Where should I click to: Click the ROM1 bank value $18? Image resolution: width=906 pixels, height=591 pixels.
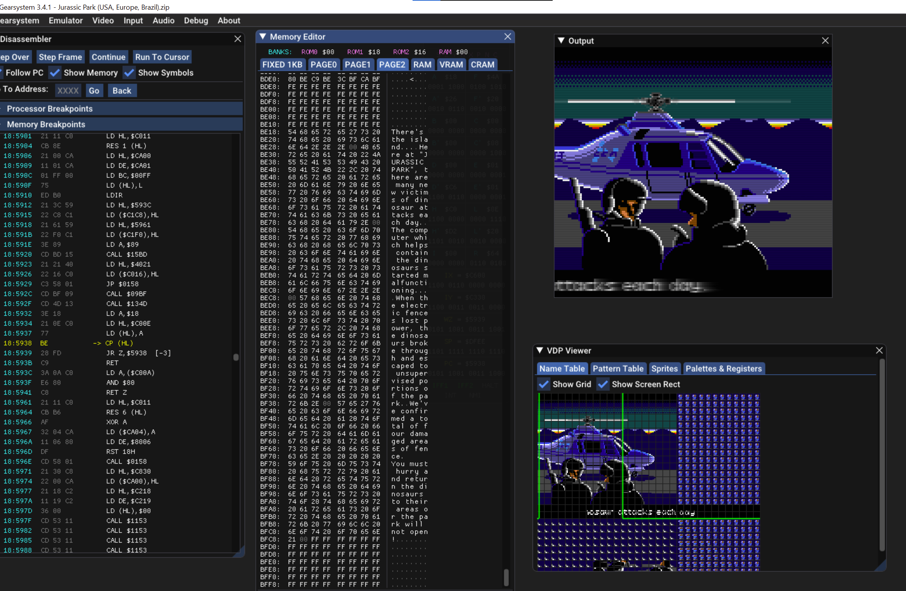click(x=374, y=52)
